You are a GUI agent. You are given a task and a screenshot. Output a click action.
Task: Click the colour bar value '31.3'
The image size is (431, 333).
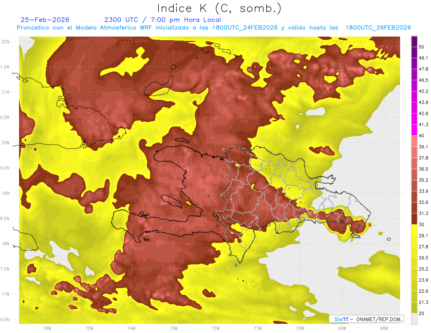(423, 213)
